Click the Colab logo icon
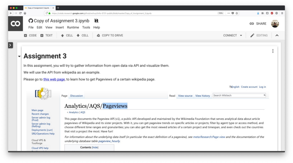This screenshot has width=293, height=163. [15, 24]
